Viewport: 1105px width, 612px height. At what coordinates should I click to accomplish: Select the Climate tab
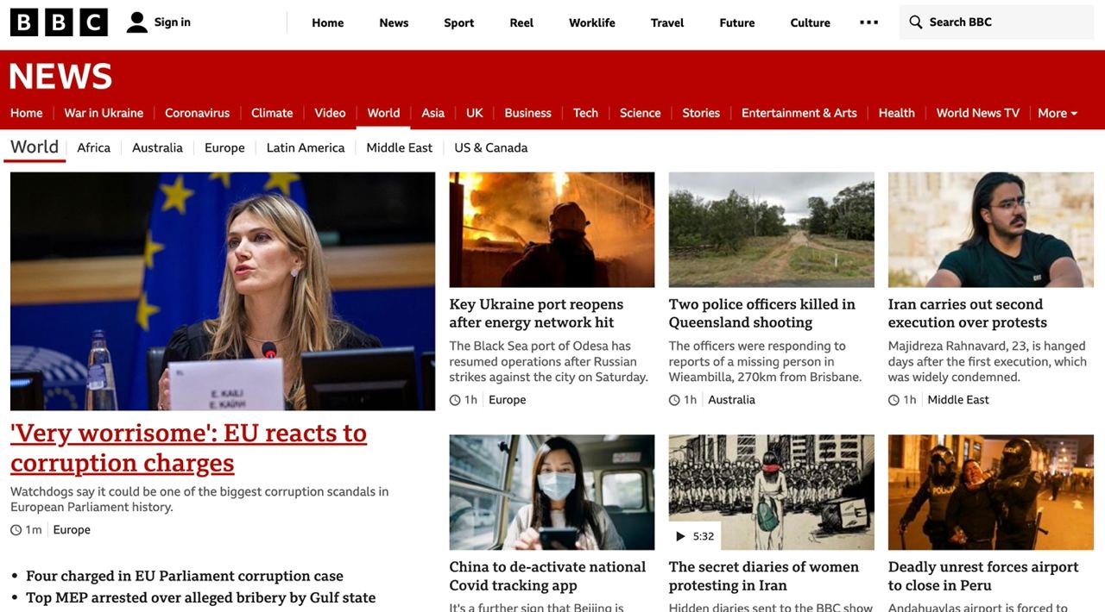pyautogui.click(x=272, y=113)
